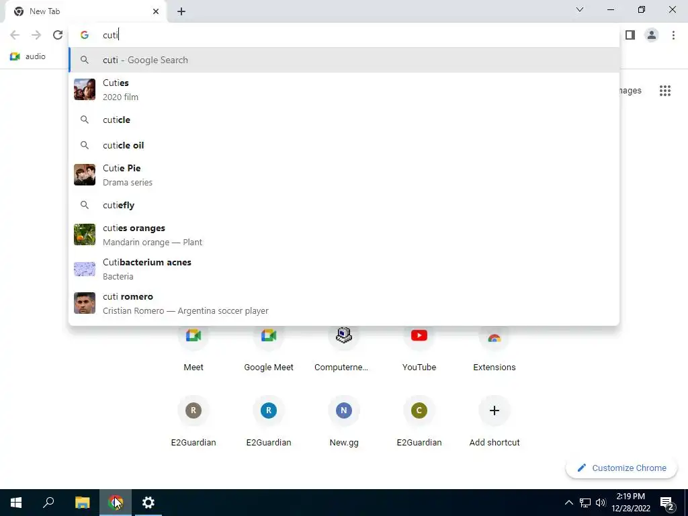Reload the page with refresh icon
Screen dimensions: 688x516
tap(58, 35)
